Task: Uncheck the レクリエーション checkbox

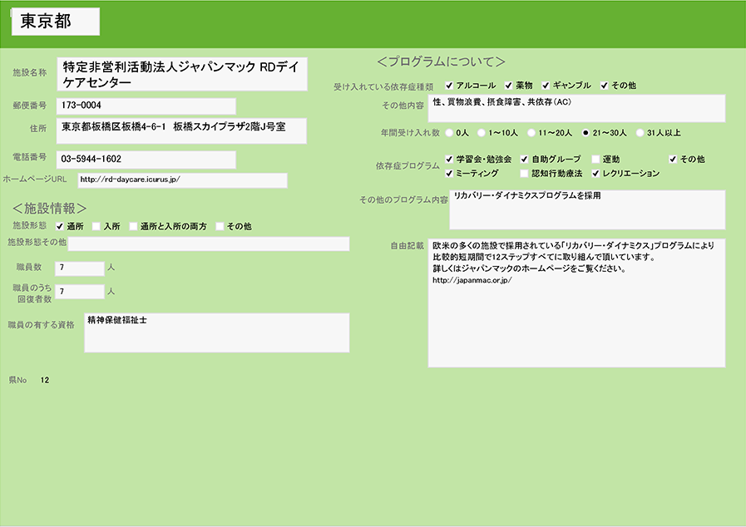Action: coord(595,174)
